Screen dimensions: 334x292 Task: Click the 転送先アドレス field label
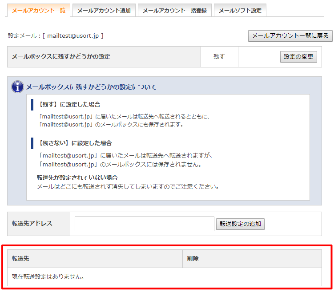[x=32, y=224]
